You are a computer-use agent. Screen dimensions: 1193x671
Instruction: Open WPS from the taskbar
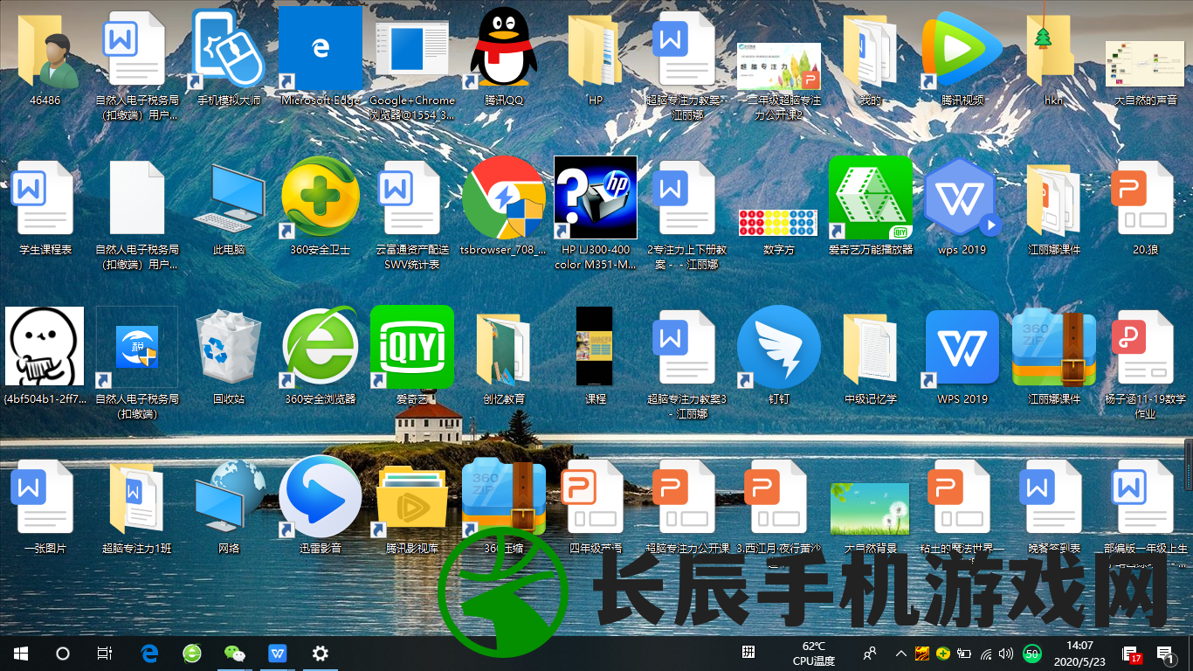pyautogui.click(x=278, y=653)
